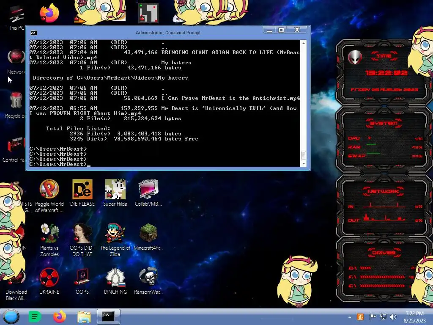Open the Minecraft4Fr grass block icon
The height and width of the screenshot is (325, 433).
148,237
